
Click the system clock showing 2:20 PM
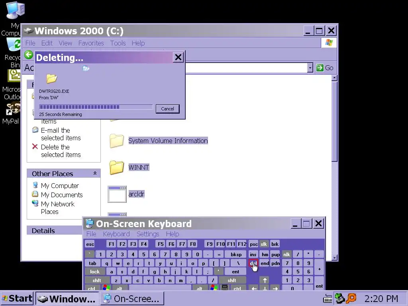point(381,298)
